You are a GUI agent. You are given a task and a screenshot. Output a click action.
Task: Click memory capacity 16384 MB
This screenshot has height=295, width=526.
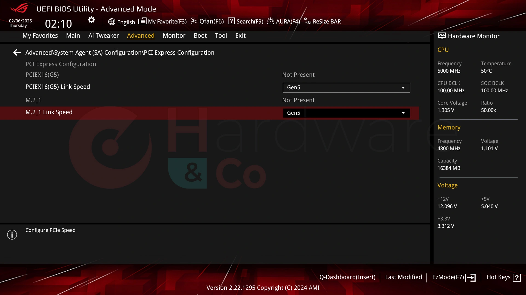coord(449,168)
